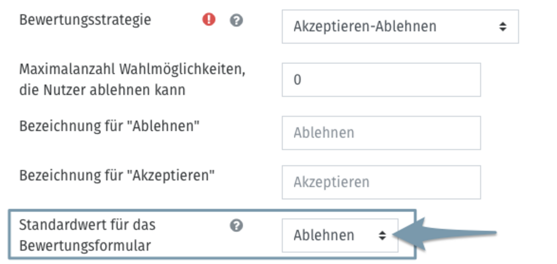
Task: Click the "die Nutzer ablehnen kann" label line
Action: 102,89
